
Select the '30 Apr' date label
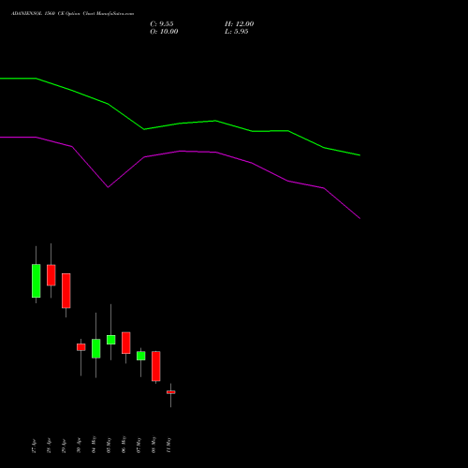[79, 446]
